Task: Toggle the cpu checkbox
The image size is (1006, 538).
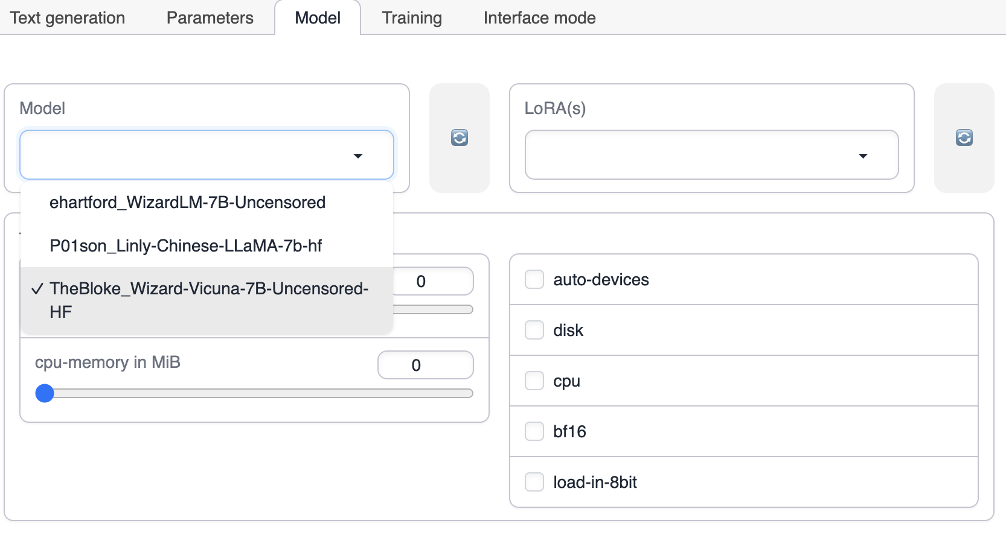Action: pyautogui.click(x=534, y=381)
